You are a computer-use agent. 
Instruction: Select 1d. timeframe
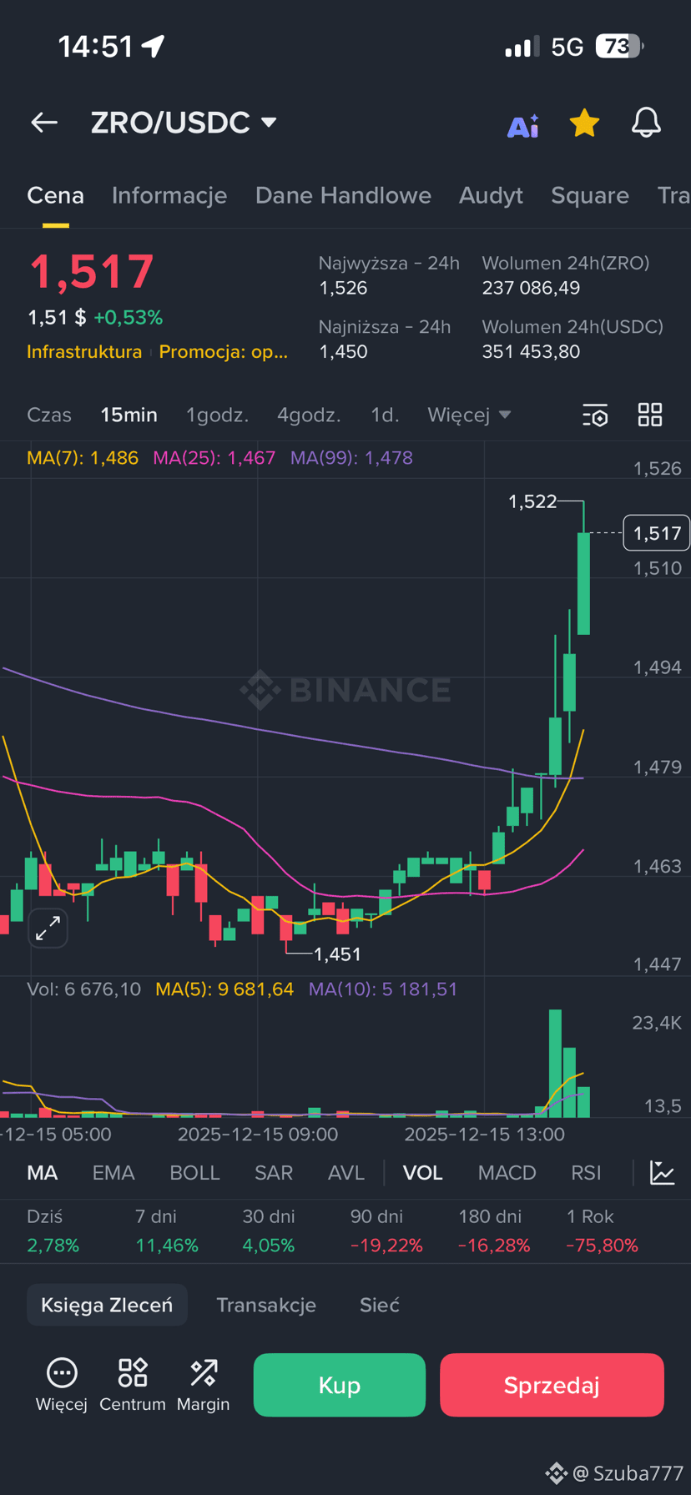385,415
